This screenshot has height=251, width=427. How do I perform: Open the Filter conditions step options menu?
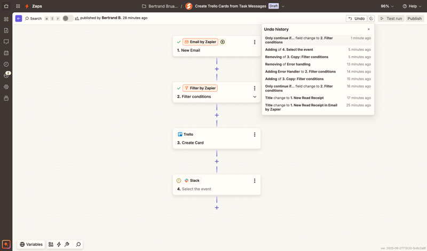click(x=255, y=88)
